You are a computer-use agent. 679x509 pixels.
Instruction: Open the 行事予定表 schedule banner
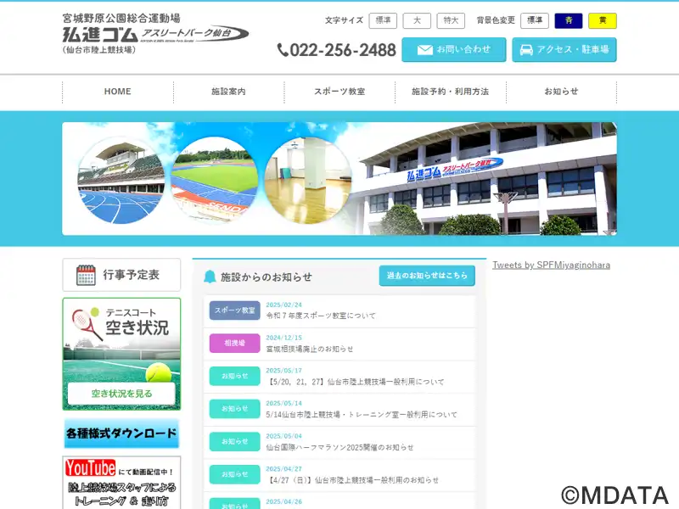tap(121, 275)
